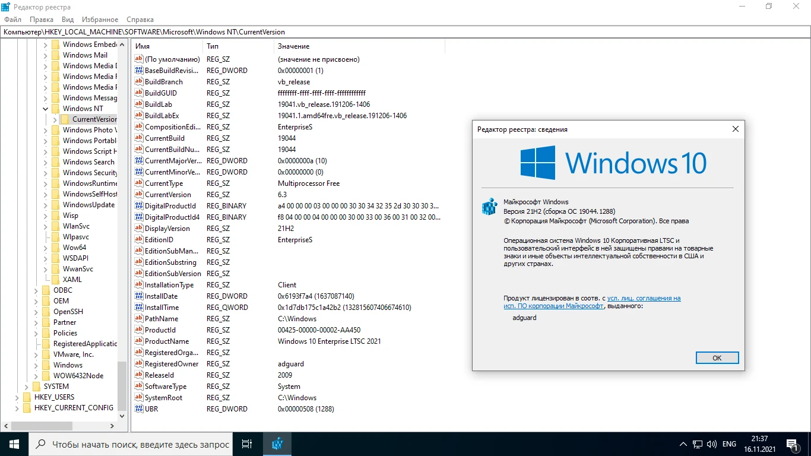The image size is (811, 456).
Task: Expand the HKEY_USERS hive
Action: point(17,397)
